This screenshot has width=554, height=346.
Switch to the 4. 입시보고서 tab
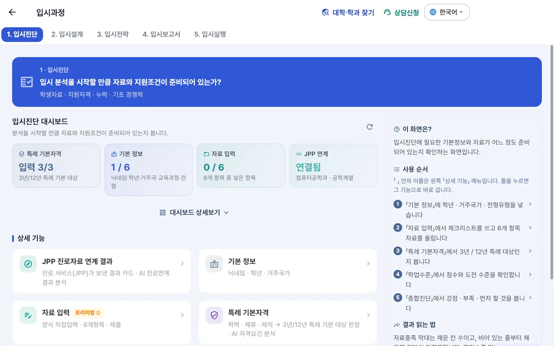pos(161,34)
